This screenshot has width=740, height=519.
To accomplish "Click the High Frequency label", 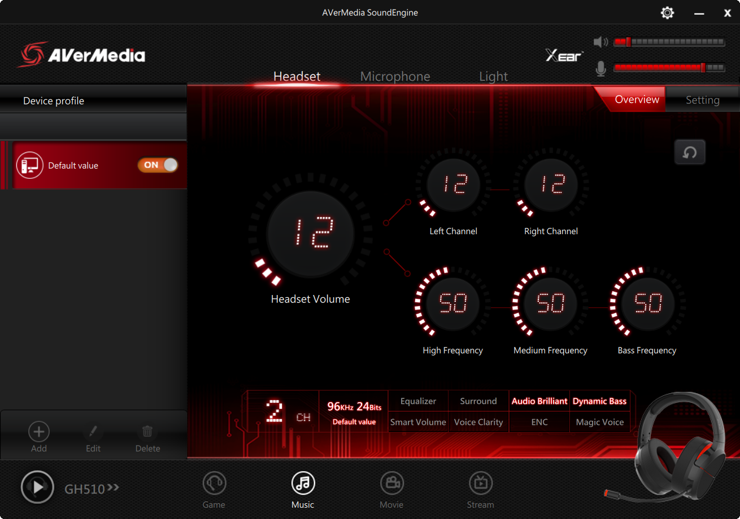I will click(453, 350).
